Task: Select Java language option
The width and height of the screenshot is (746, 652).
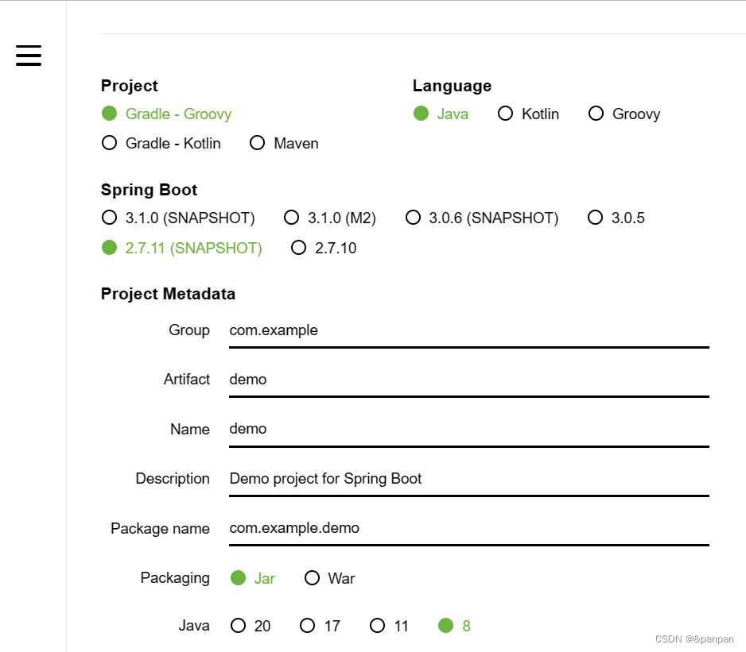Action: 422,114
